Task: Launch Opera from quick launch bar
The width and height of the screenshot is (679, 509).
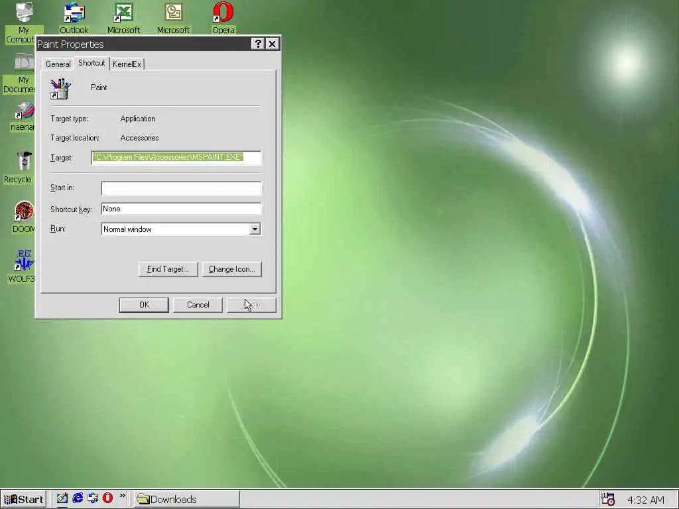Action: pos(108,498)
